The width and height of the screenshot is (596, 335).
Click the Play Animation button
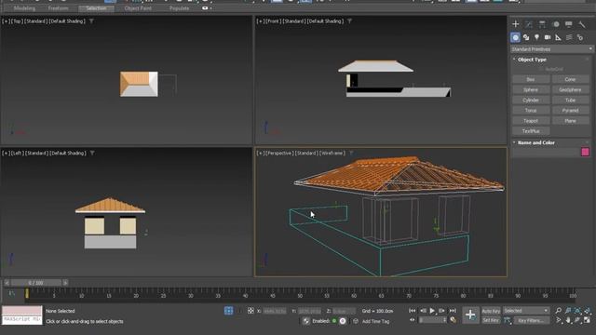click(432, 311)
